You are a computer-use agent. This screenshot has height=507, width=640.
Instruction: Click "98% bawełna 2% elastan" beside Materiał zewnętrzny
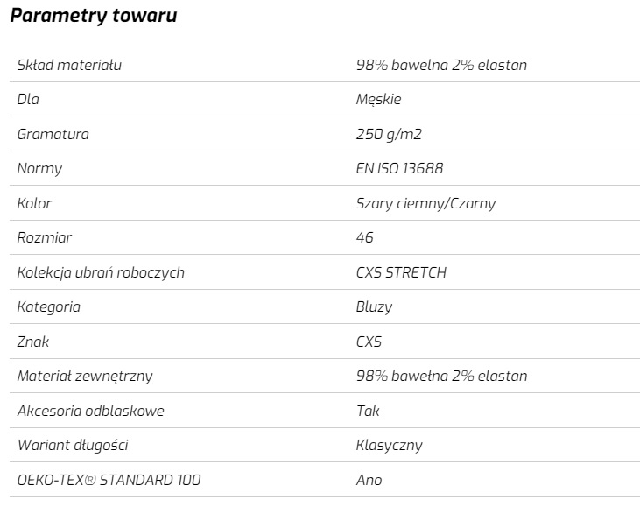441,377
